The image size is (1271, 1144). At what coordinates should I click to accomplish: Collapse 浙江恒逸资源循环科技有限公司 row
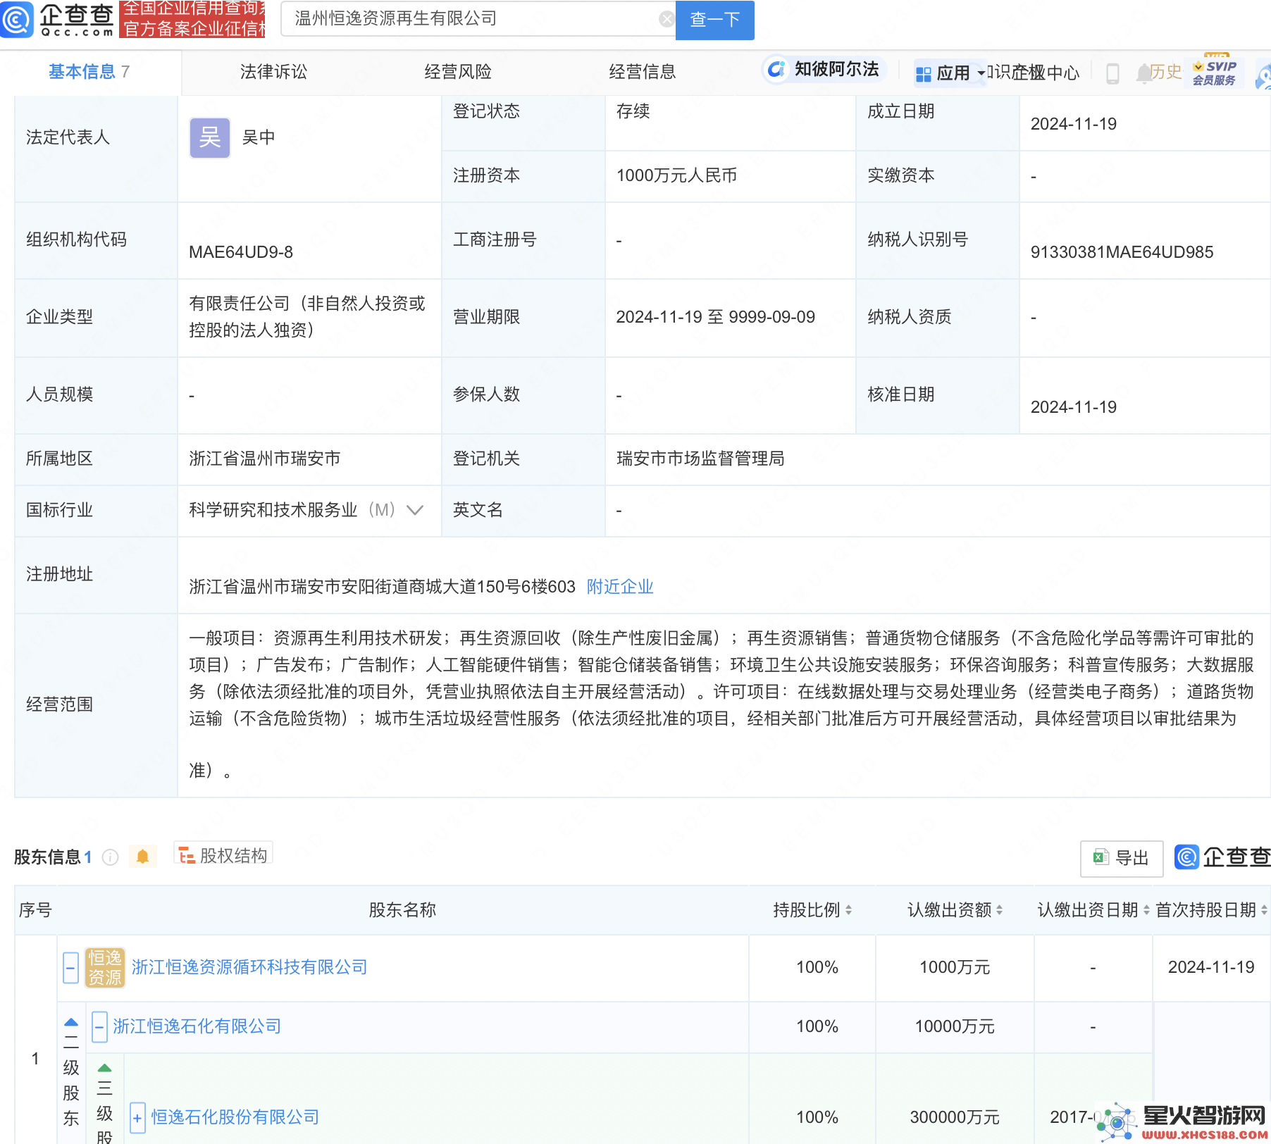point(70,967)
